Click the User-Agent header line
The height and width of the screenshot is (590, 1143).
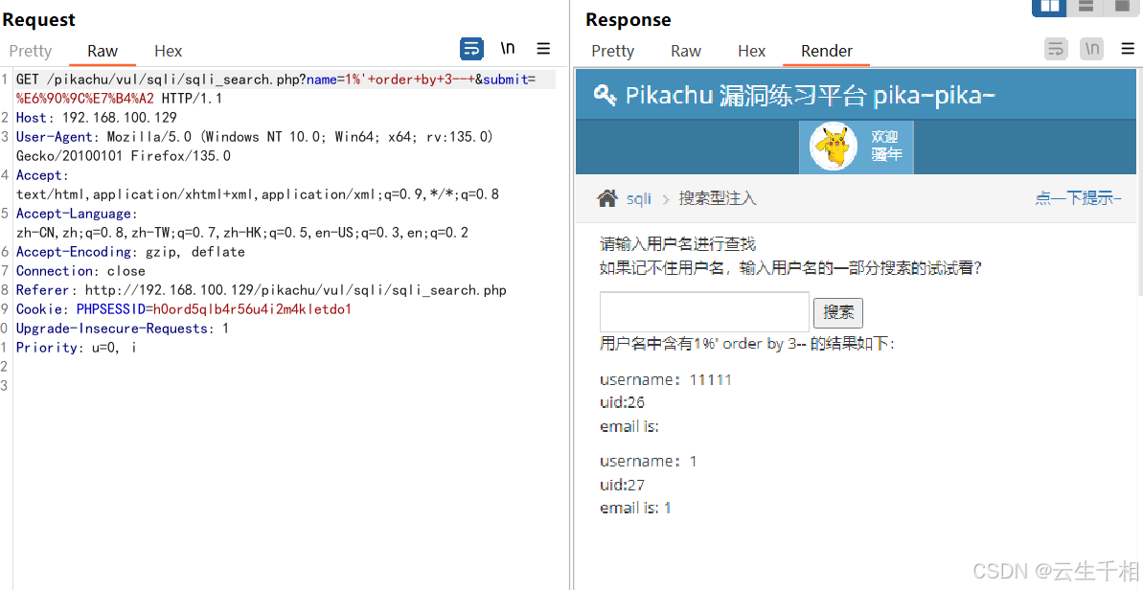pyautogui.click(x=255, y=146)
